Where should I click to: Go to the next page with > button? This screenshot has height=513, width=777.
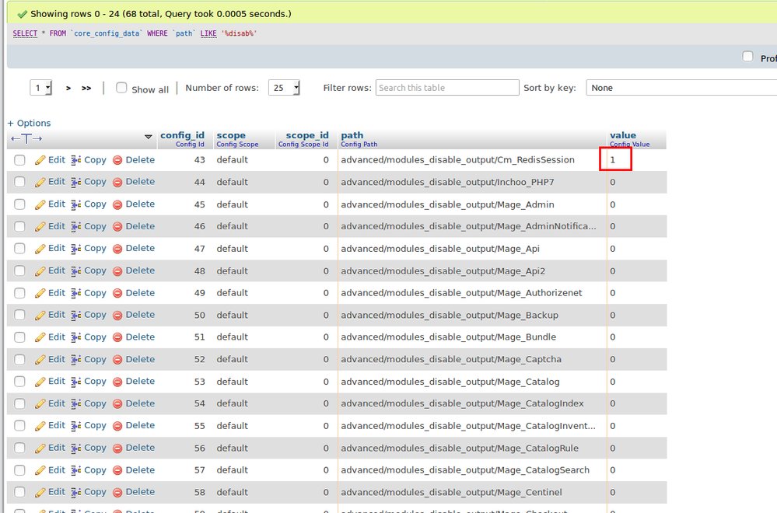pos(68,88)
